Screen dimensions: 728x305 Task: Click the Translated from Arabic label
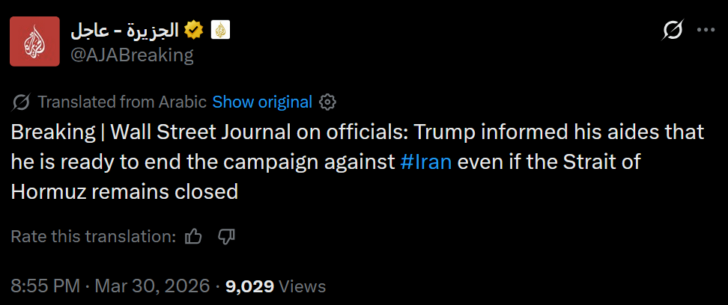[x=121, y=102]
